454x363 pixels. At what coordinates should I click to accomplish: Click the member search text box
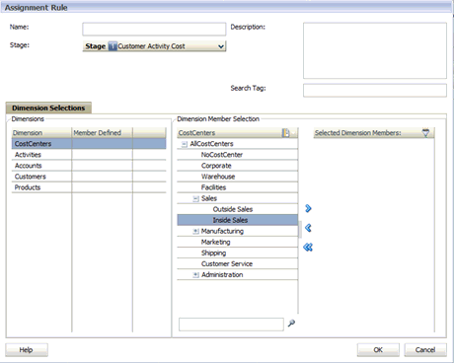click(x=231, y=325)
